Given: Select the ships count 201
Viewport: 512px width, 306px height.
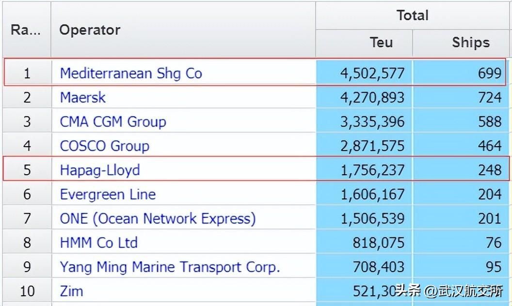Looking at the screenshot, I should pos(490,218).
